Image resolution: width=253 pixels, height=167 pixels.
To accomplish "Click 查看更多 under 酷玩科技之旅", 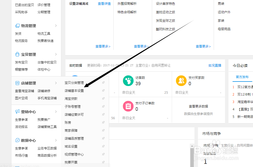I will (x=203, y=46).
